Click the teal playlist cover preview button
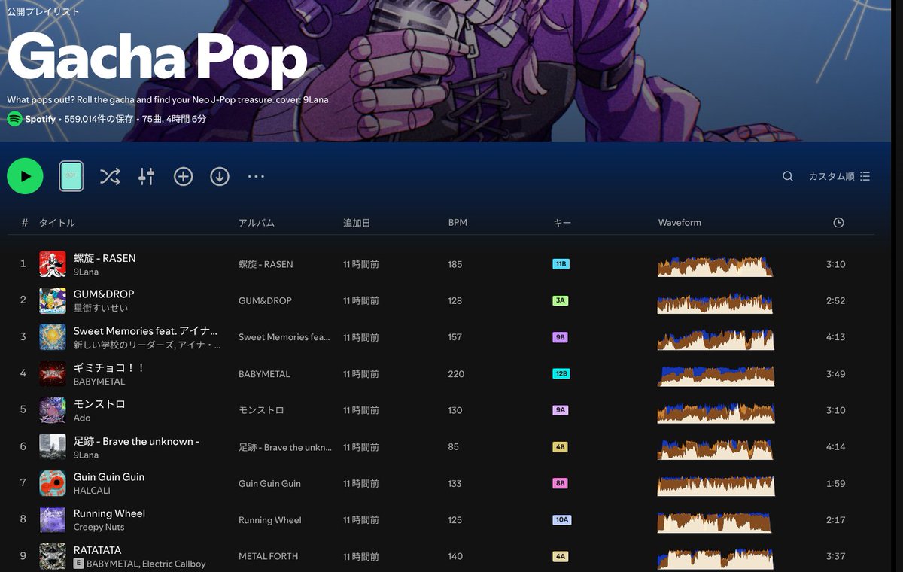Viewport: 903px width, 572px height. (x=71, y=176)
